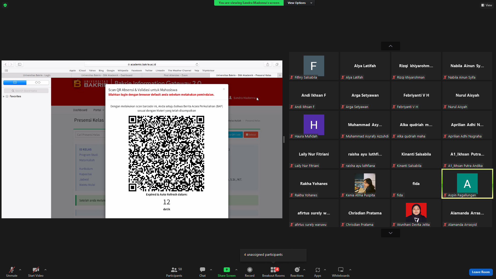Click the 4 unassigned participants notice
Screen dimensions: 496x279
coord(273,255)
